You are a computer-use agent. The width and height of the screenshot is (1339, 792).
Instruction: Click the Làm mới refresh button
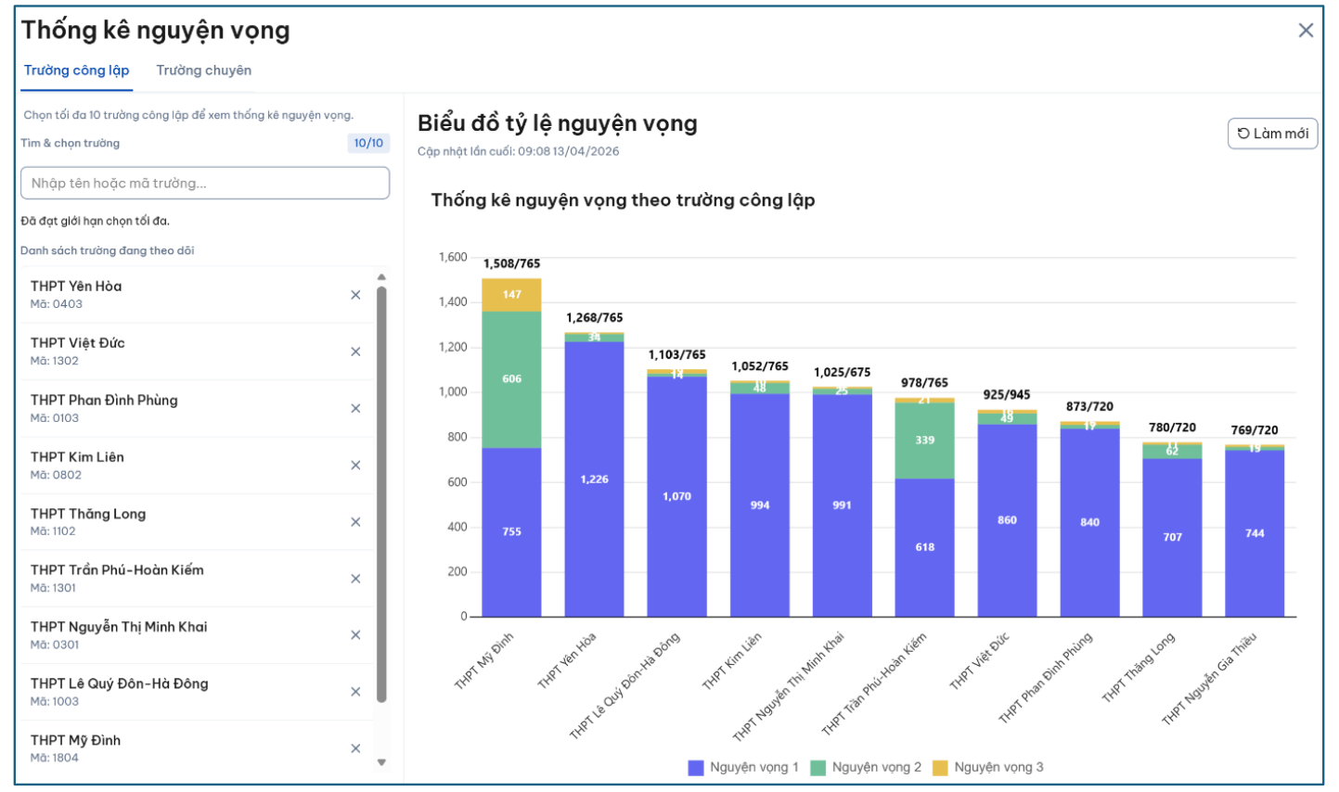click(1272, 134)
